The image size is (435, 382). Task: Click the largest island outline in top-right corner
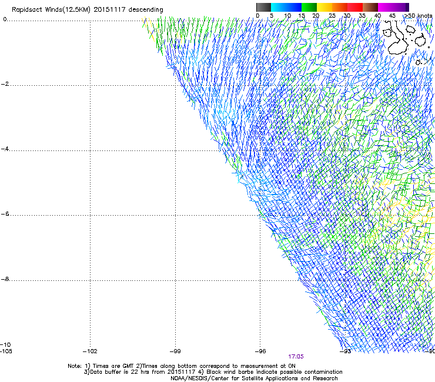[397, 39]
